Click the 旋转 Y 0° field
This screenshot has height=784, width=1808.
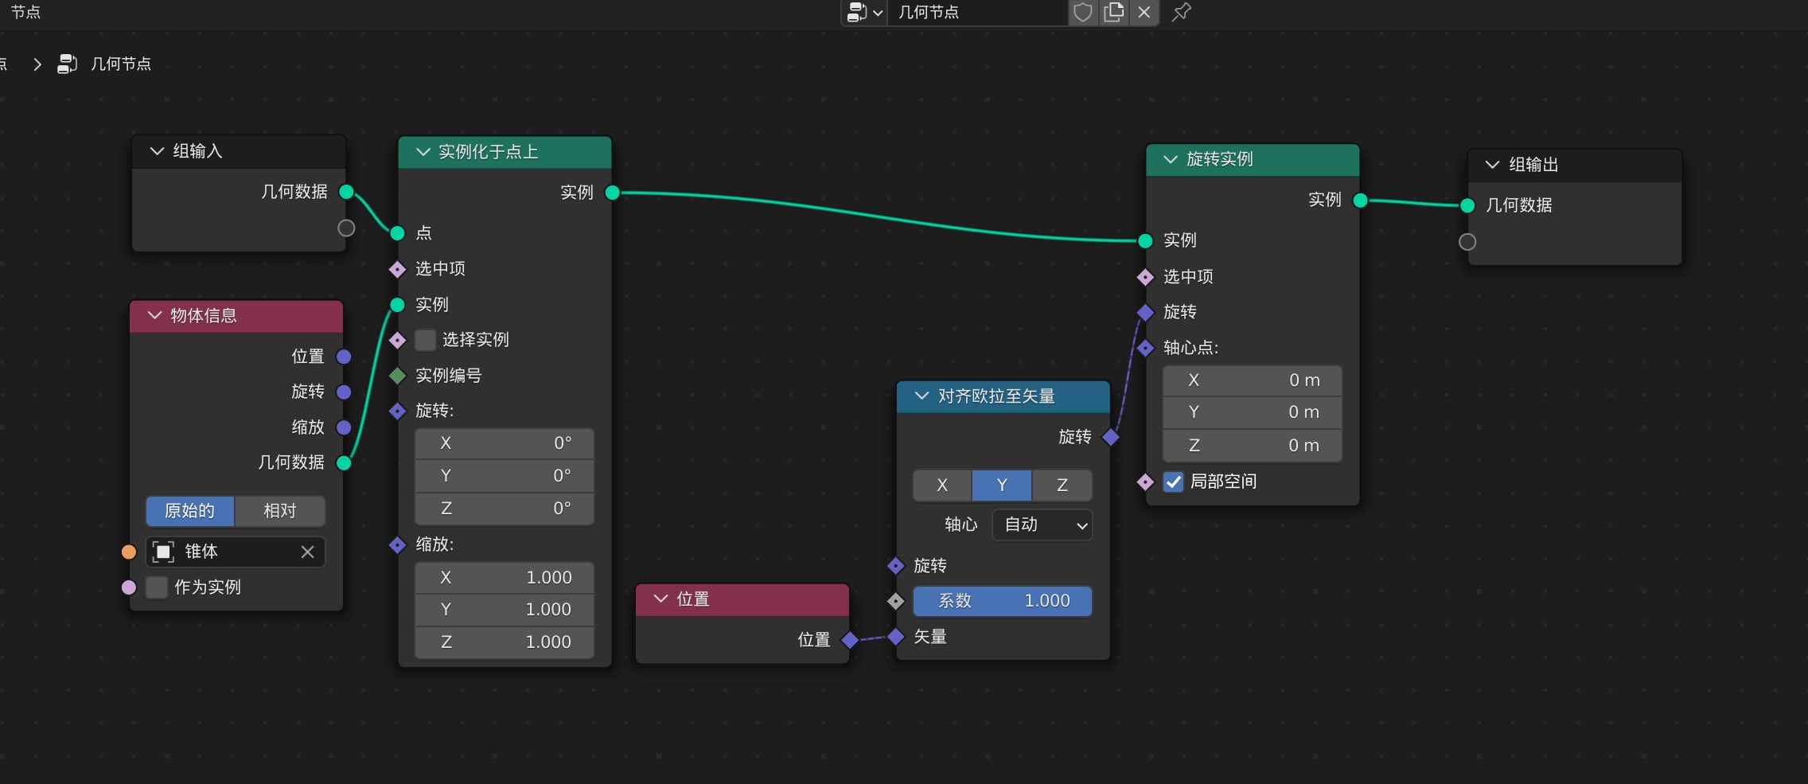click(505, 476)
